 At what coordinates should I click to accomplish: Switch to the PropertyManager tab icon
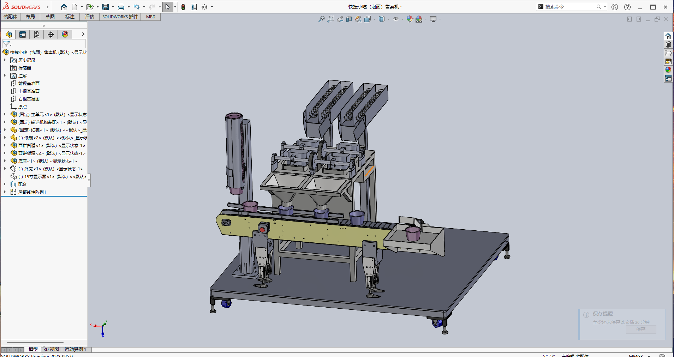point(23,34)
